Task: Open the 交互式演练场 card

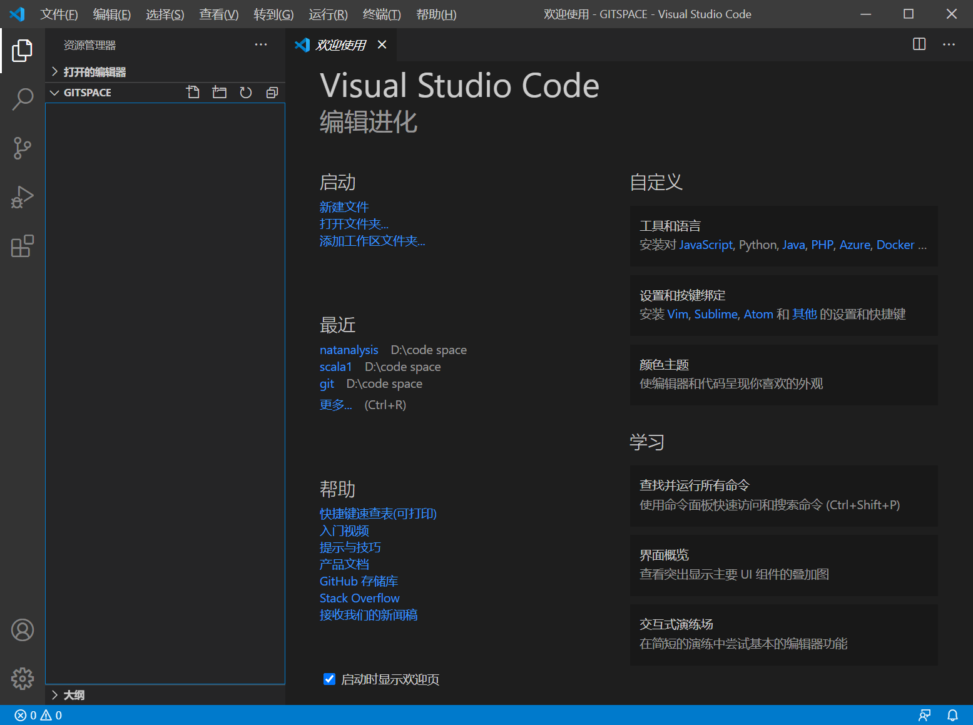Action: tap(783, 634)
